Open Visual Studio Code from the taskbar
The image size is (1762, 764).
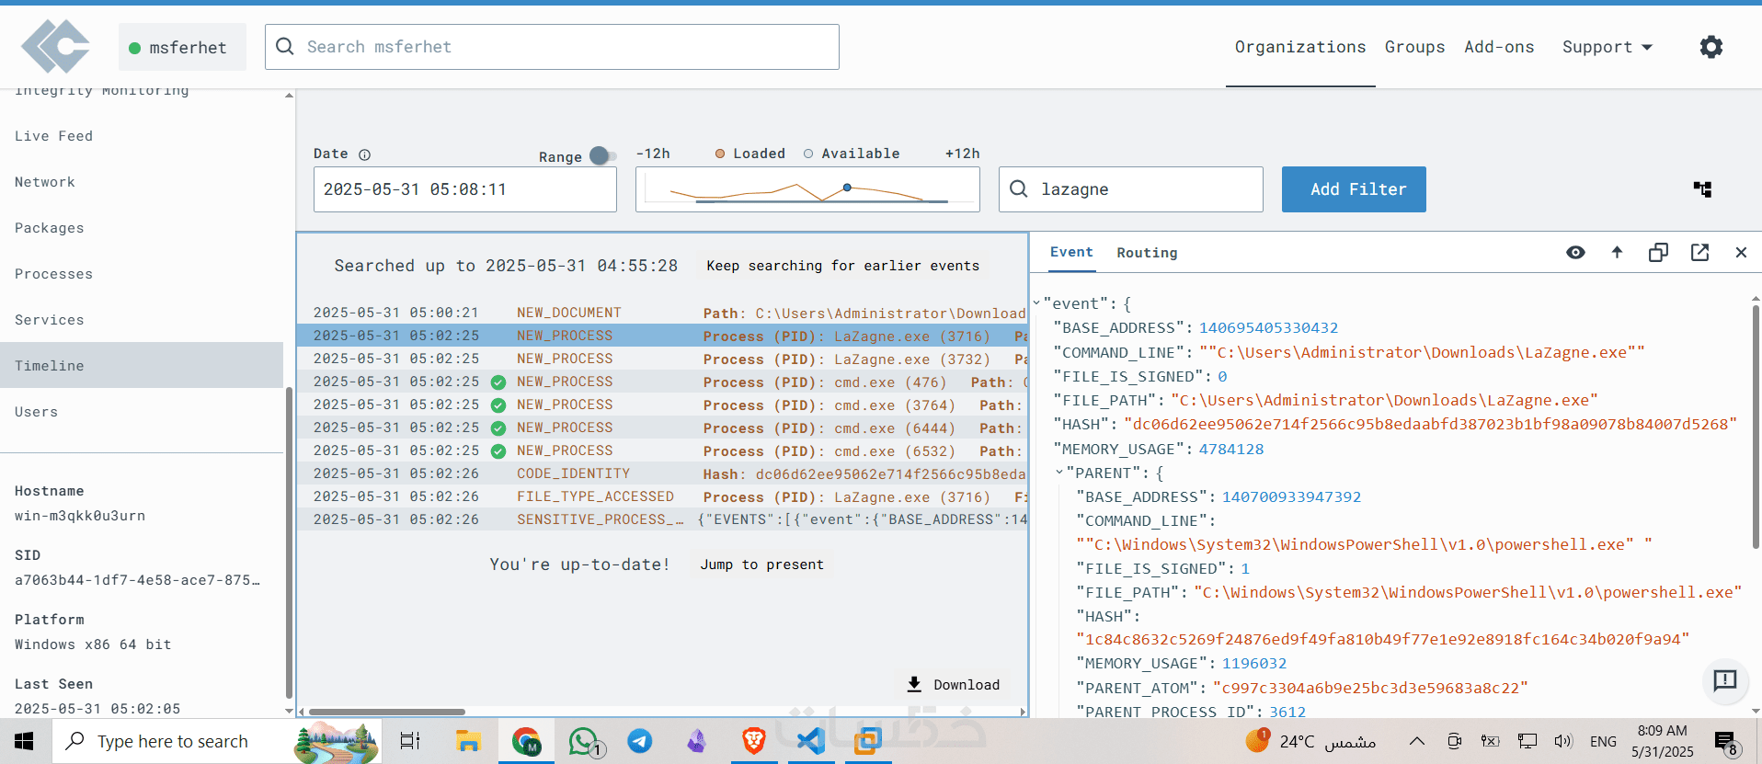810,741
